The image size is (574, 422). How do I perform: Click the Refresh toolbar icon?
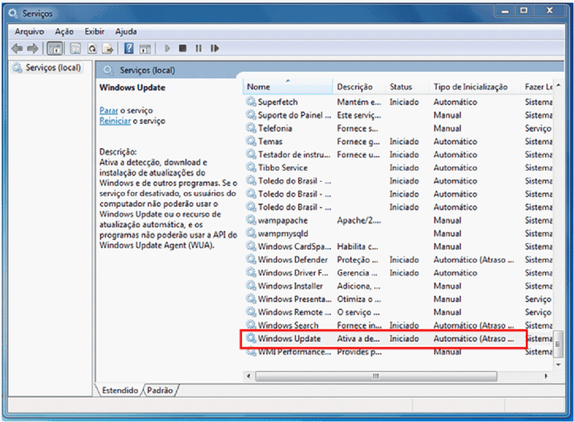(92, 49)
